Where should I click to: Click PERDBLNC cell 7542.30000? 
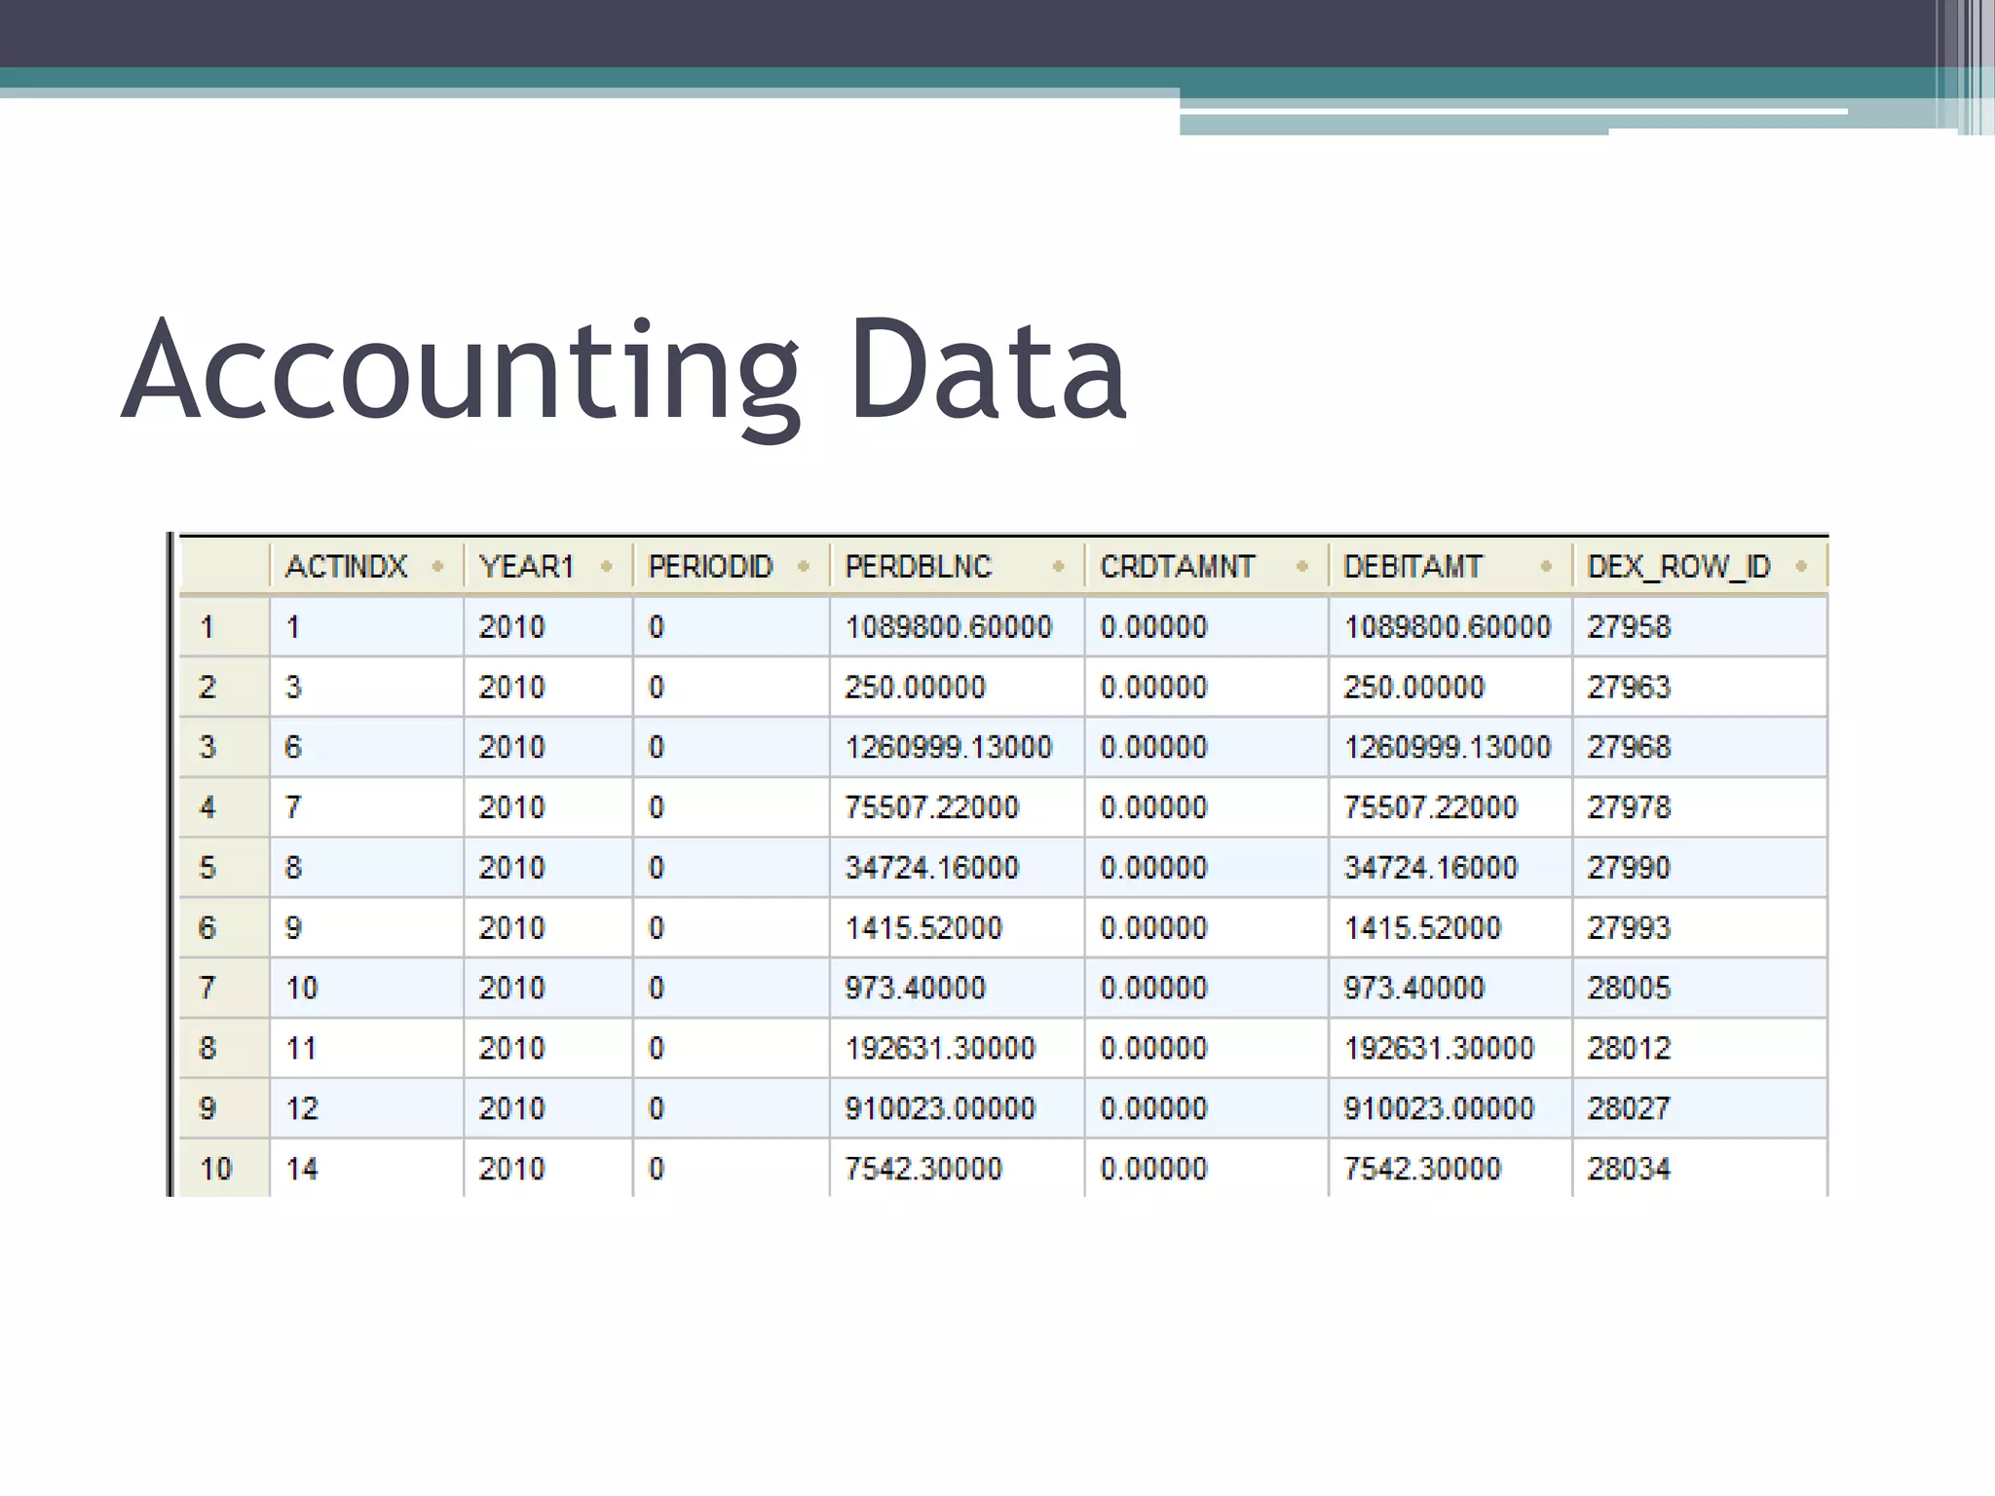tap(958, 1168)
